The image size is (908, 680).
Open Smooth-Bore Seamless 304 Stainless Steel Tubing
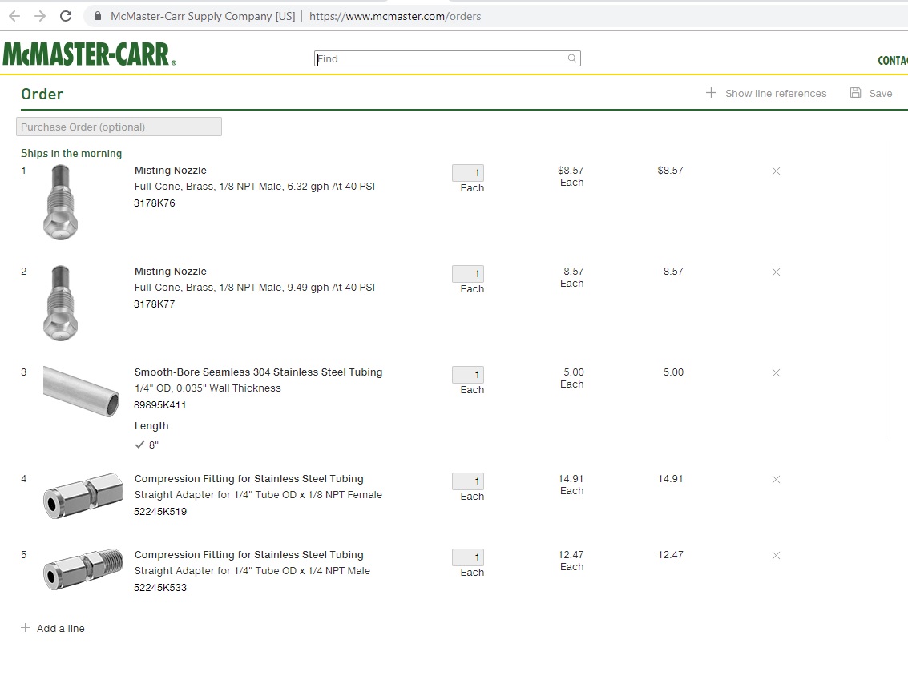[258, 372]
